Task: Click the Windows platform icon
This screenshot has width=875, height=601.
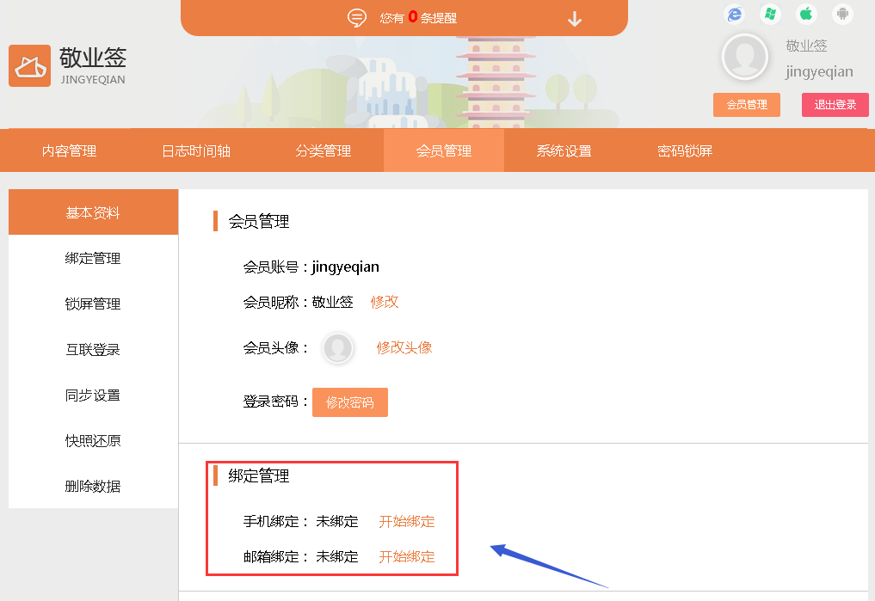Action: (769, 15)
